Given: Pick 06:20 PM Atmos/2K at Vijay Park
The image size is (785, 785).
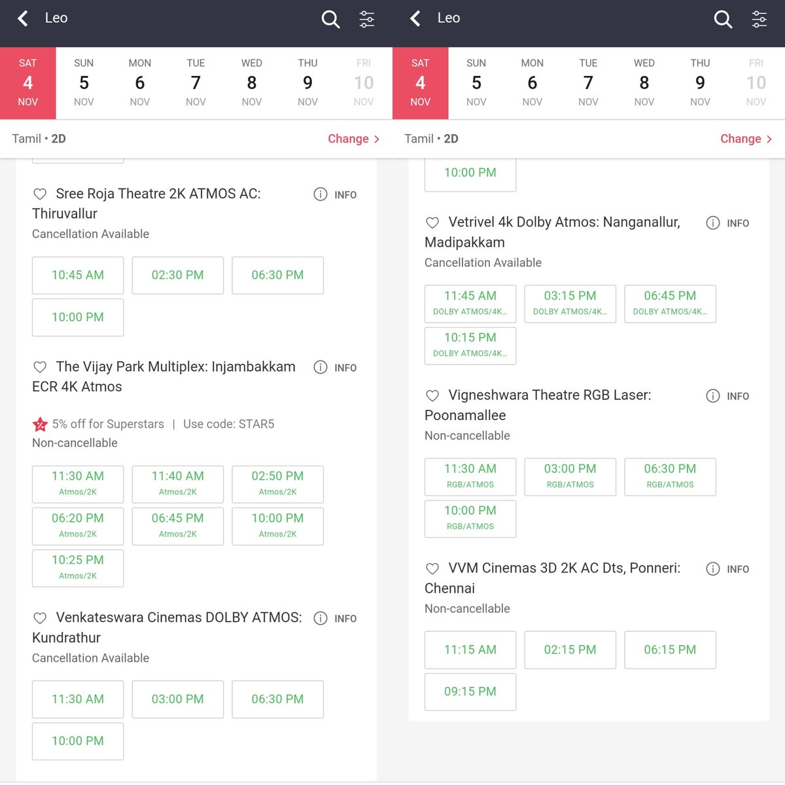Looking at the screenshot, I should click(78, 526).
